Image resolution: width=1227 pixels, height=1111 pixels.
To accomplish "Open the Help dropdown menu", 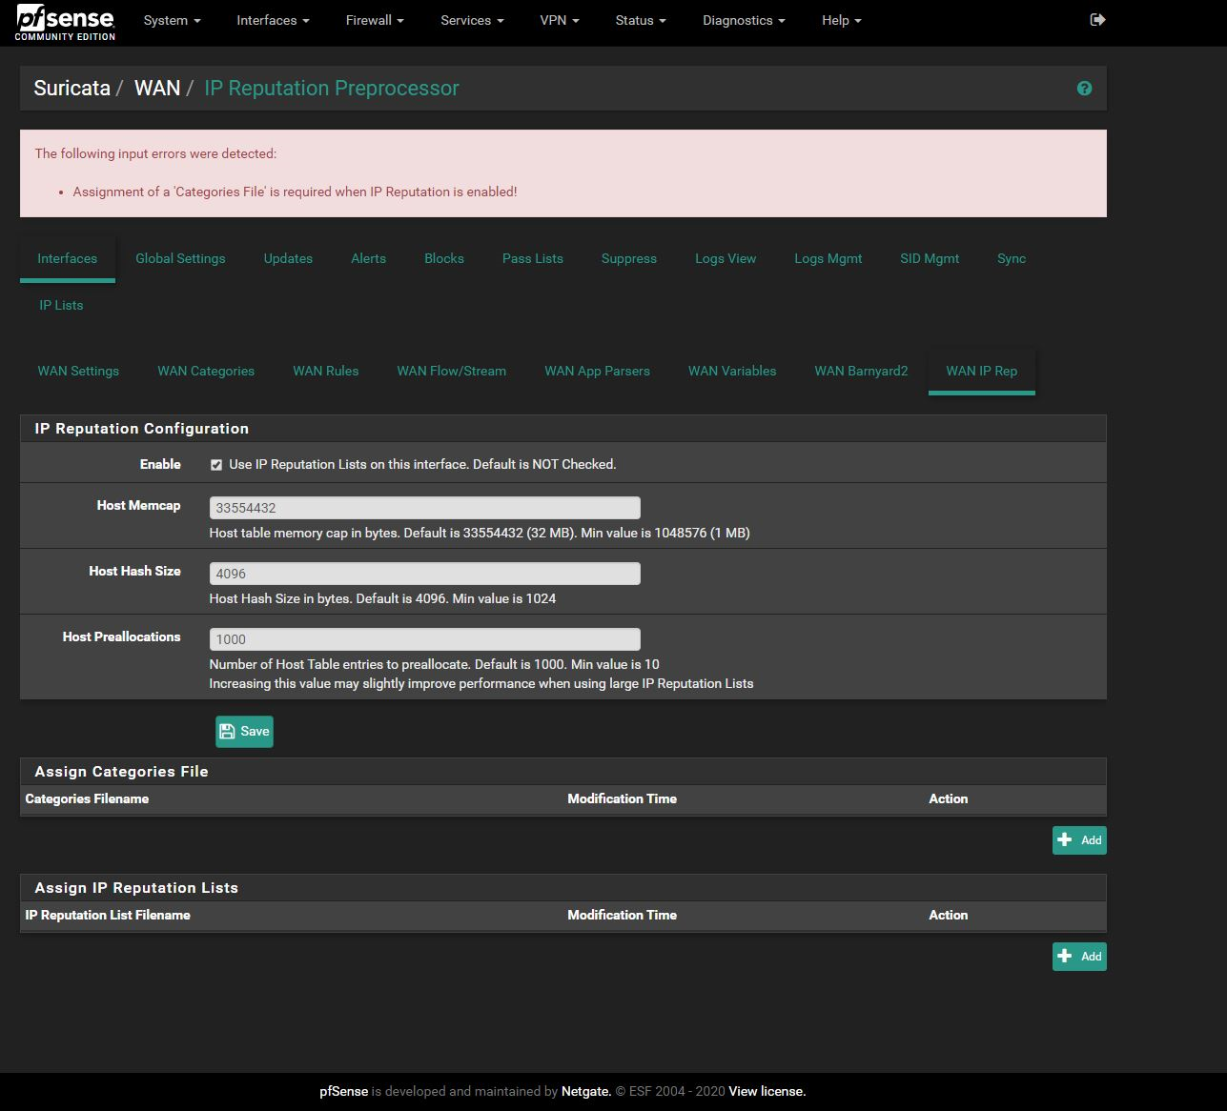I will click(841, 20).
